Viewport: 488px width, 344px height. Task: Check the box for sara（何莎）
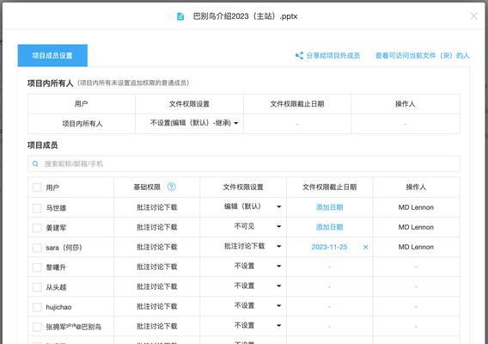37,248
